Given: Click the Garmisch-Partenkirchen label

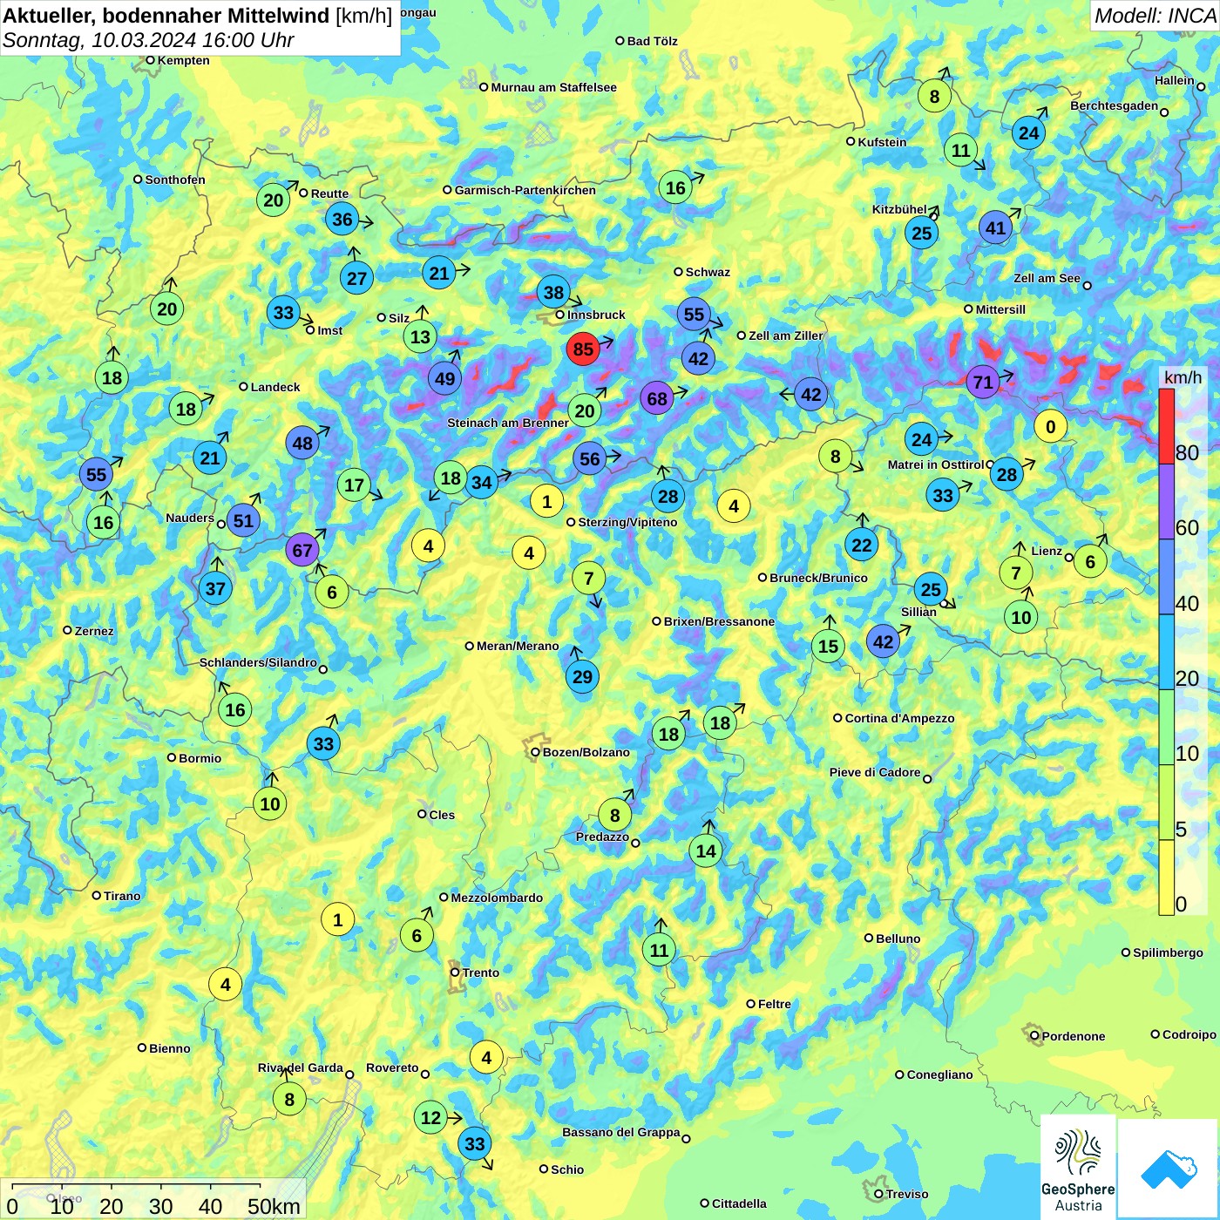Looking at the screenshot, I should point(525,190).
